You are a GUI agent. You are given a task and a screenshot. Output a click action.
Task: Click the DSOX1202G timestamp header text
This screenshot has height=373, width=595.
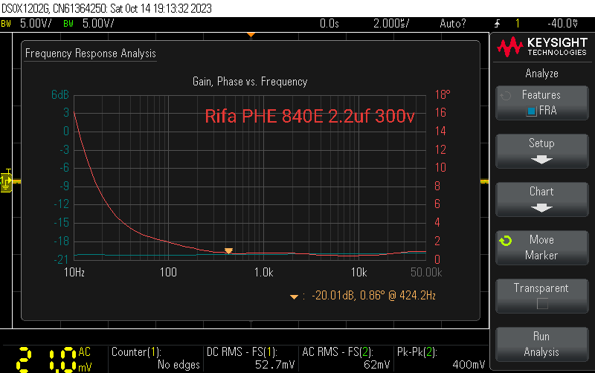point(106,8)
